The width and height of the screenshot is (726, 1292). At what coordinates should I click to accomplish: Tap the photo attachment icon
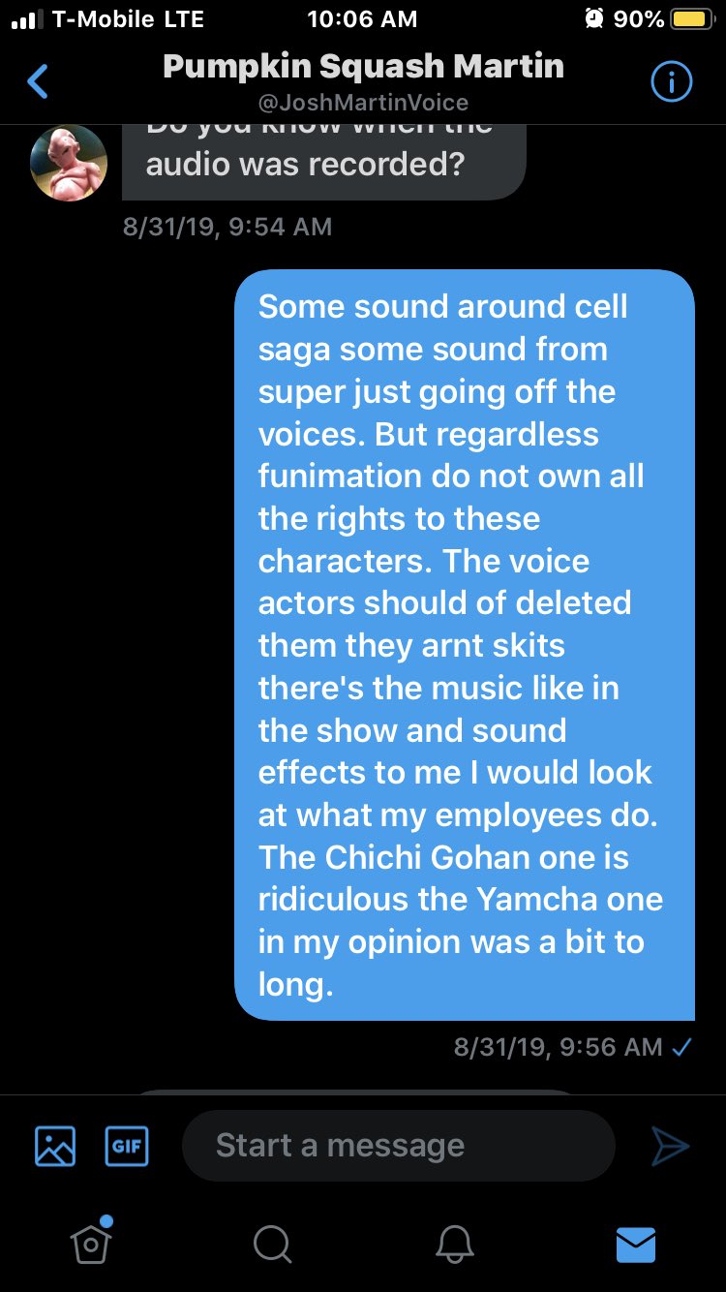[x=55, y=1146]
